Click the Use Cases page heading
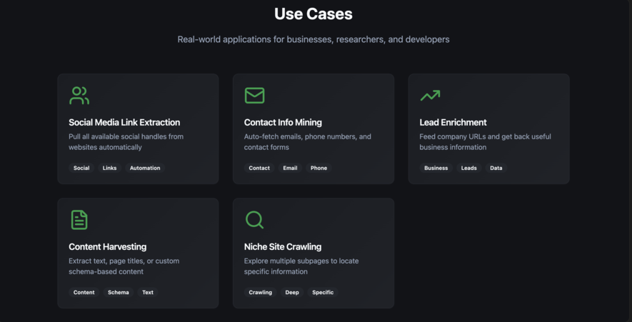The width and height of the screenshot is (632, 322). pyautogui.click(x=314, y=14)
